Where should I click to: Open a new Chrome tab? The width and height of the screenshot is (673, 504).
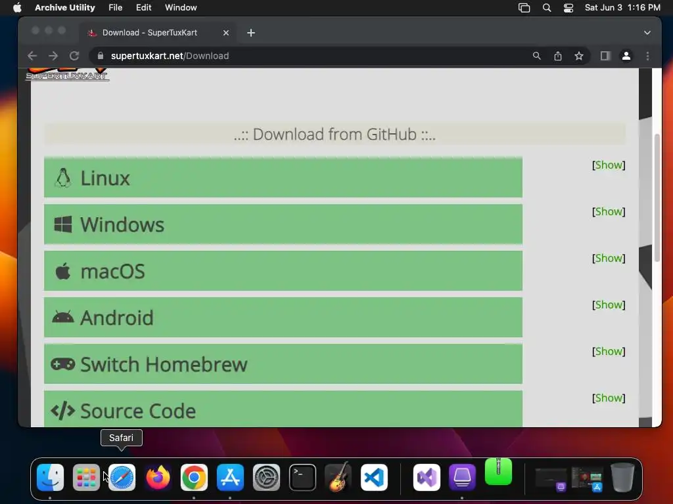(x=251, y=33)
